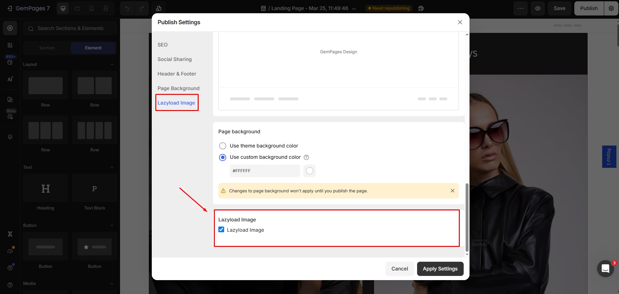Image resolution: width=619 pixels, height=294 pixels.
Task: Collapse the Button section
Action: click(112, 225)
